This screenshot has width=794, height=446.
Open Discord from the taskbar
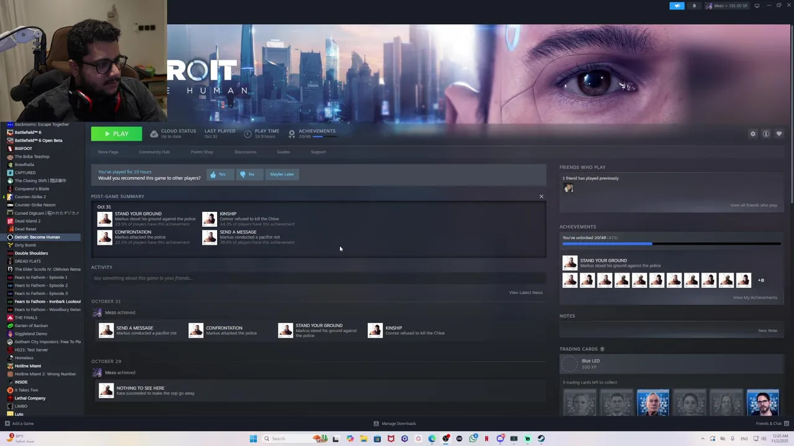pyautogui.click(x=500, y=439)
